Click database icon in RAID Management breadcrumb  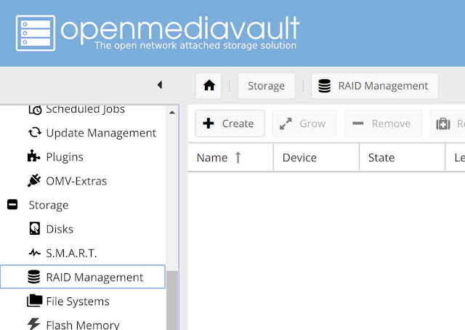(325, 86)
